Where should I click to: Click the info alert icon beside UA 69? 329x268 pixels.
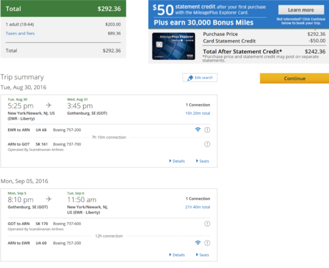(x=207, y=243)
